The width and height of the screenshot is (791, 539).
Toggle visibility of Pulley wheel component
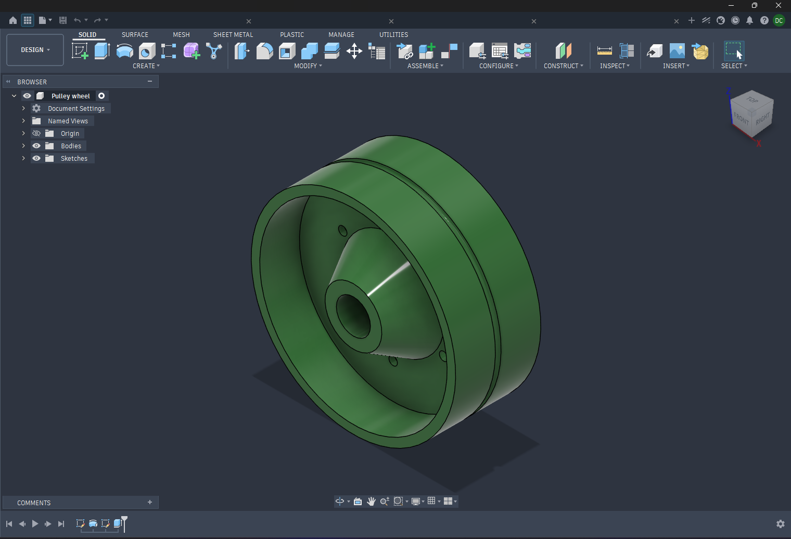click(x=27, y=96)
